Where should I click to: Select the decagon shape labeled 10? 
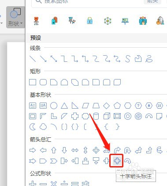pos(160,106)
